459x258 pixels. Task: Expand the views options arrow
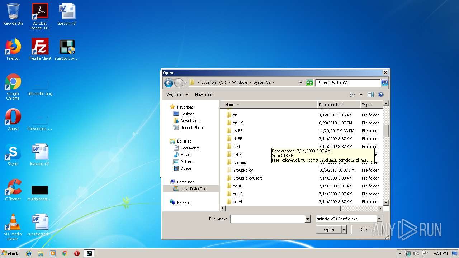361,95
